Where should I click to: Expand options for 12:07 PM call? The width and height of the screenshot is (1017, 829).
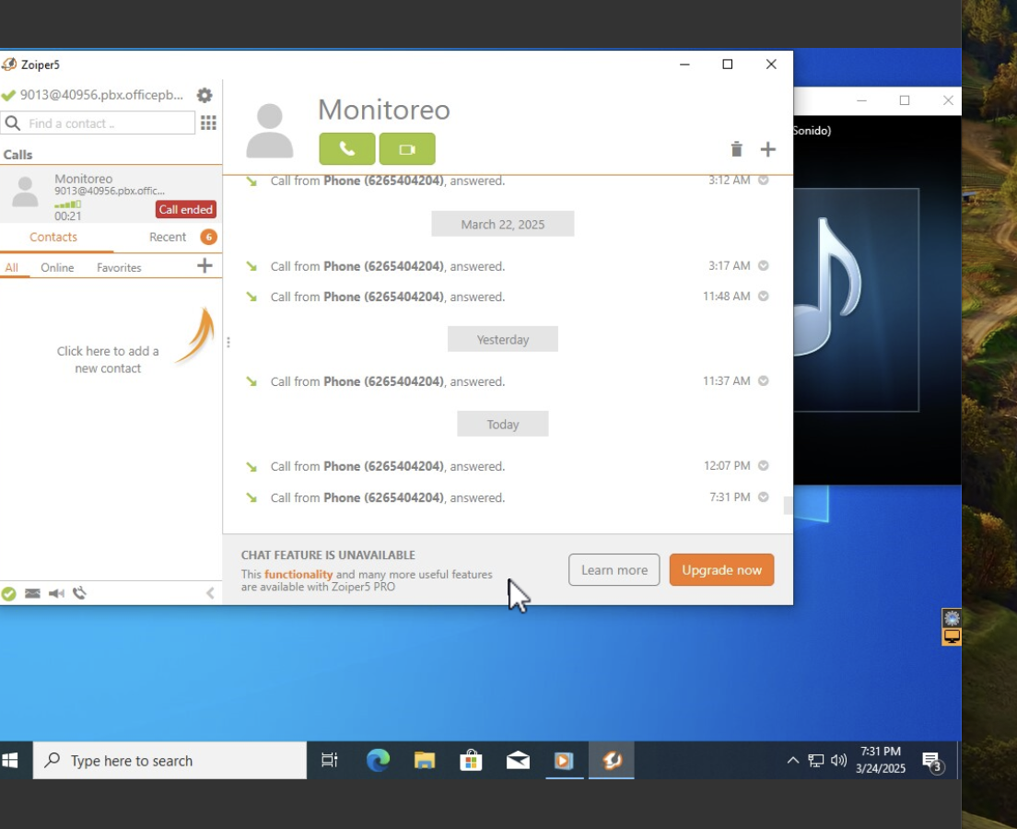click(x=764, y=465)
